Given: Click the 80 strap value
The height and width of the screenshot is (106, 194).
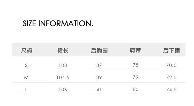Looking at the screenshot, I should point(136,89).
